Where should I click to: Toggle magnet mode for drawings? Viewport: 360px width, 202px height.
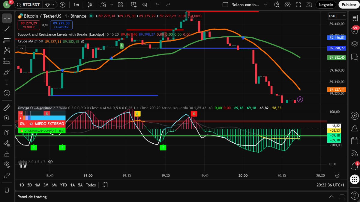coord(7,132)
